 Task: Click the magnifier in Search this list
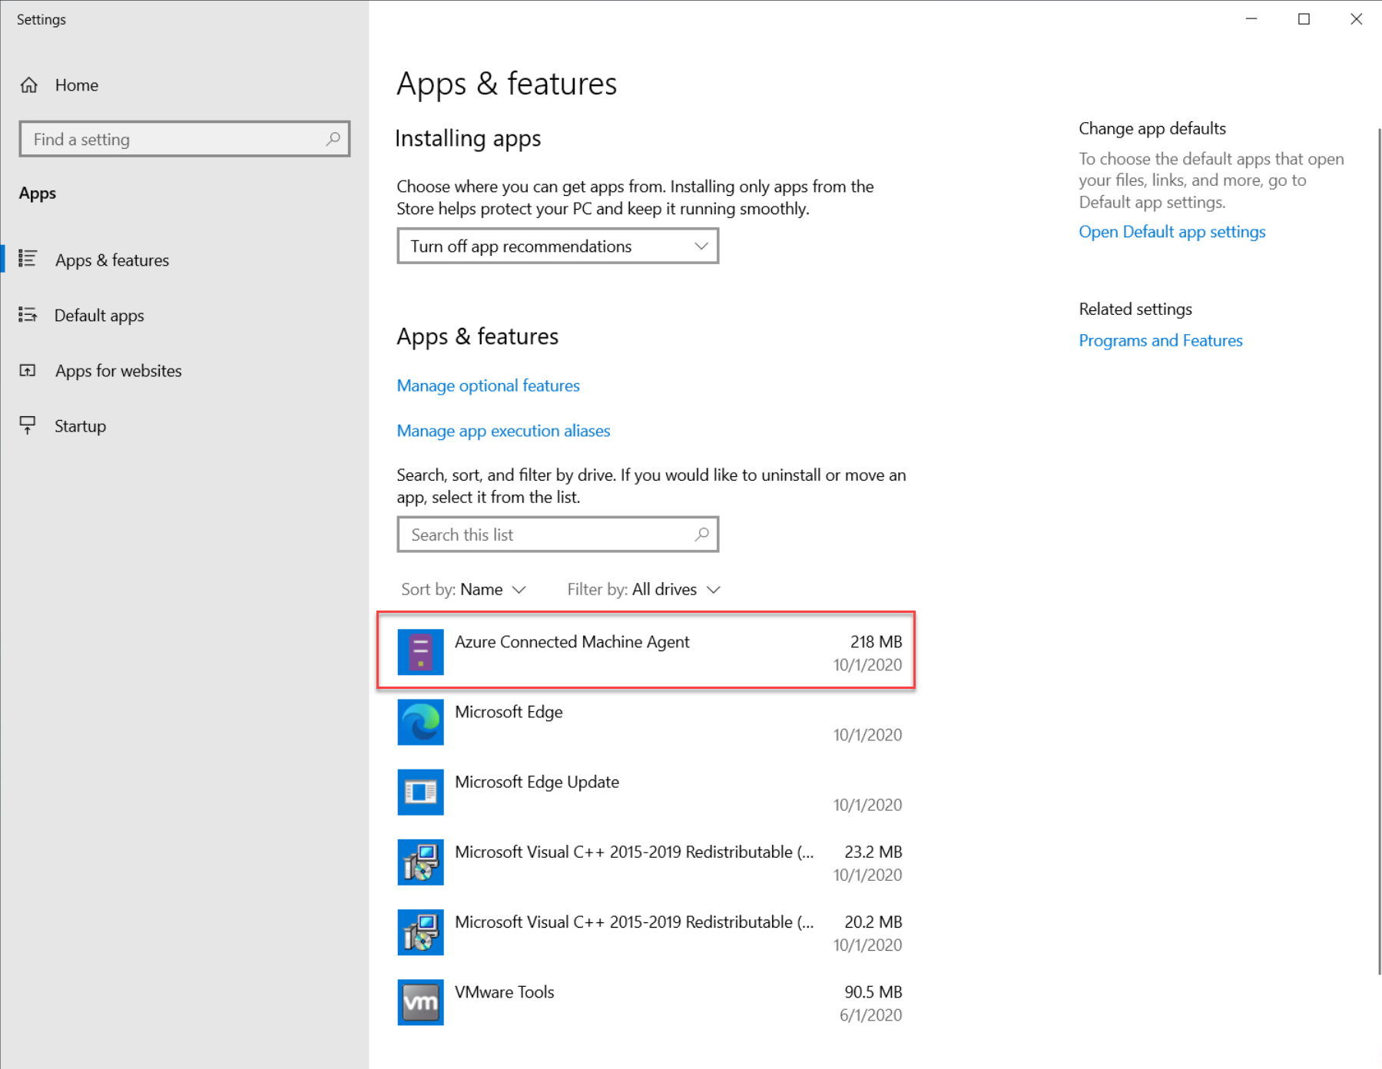701,534
